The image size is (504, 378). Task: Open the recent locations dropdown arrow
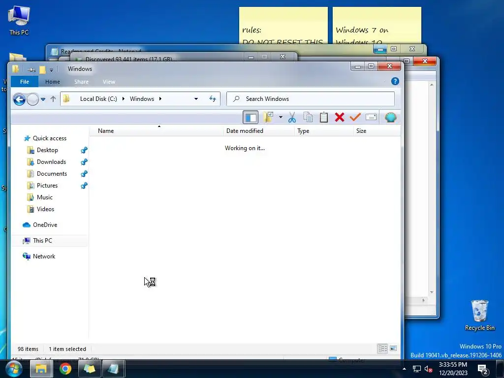coord(43,99)
